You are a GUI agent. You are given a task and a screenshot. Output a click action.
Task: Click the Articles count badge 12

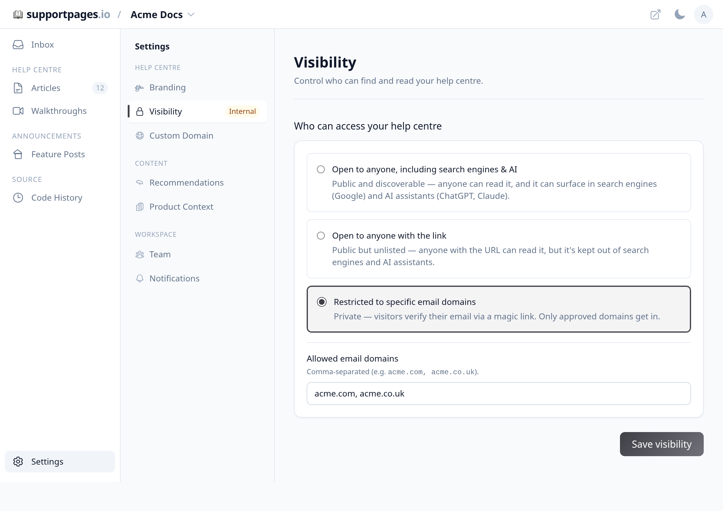pos(100,88)
